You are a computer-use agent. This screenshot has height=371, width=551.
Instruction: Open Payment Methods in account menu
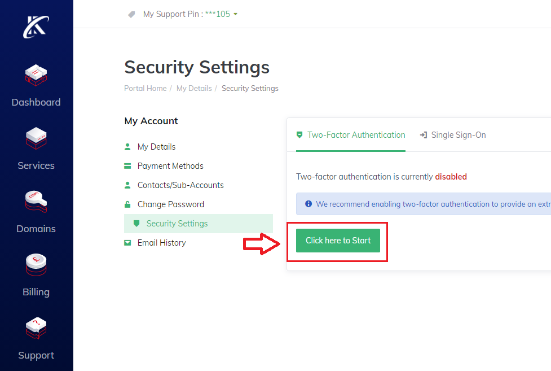coord(170,166)
